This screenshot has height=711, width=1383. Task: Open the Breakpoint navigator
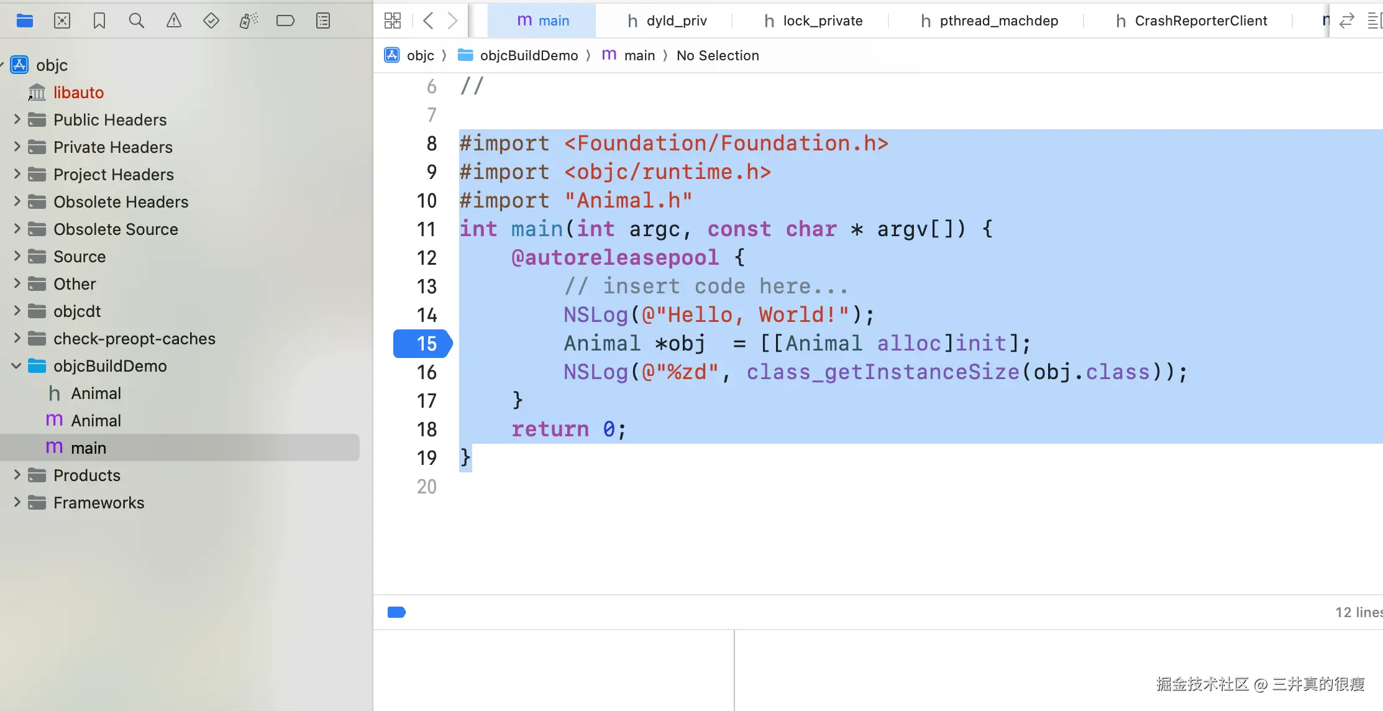click(285, 21)
